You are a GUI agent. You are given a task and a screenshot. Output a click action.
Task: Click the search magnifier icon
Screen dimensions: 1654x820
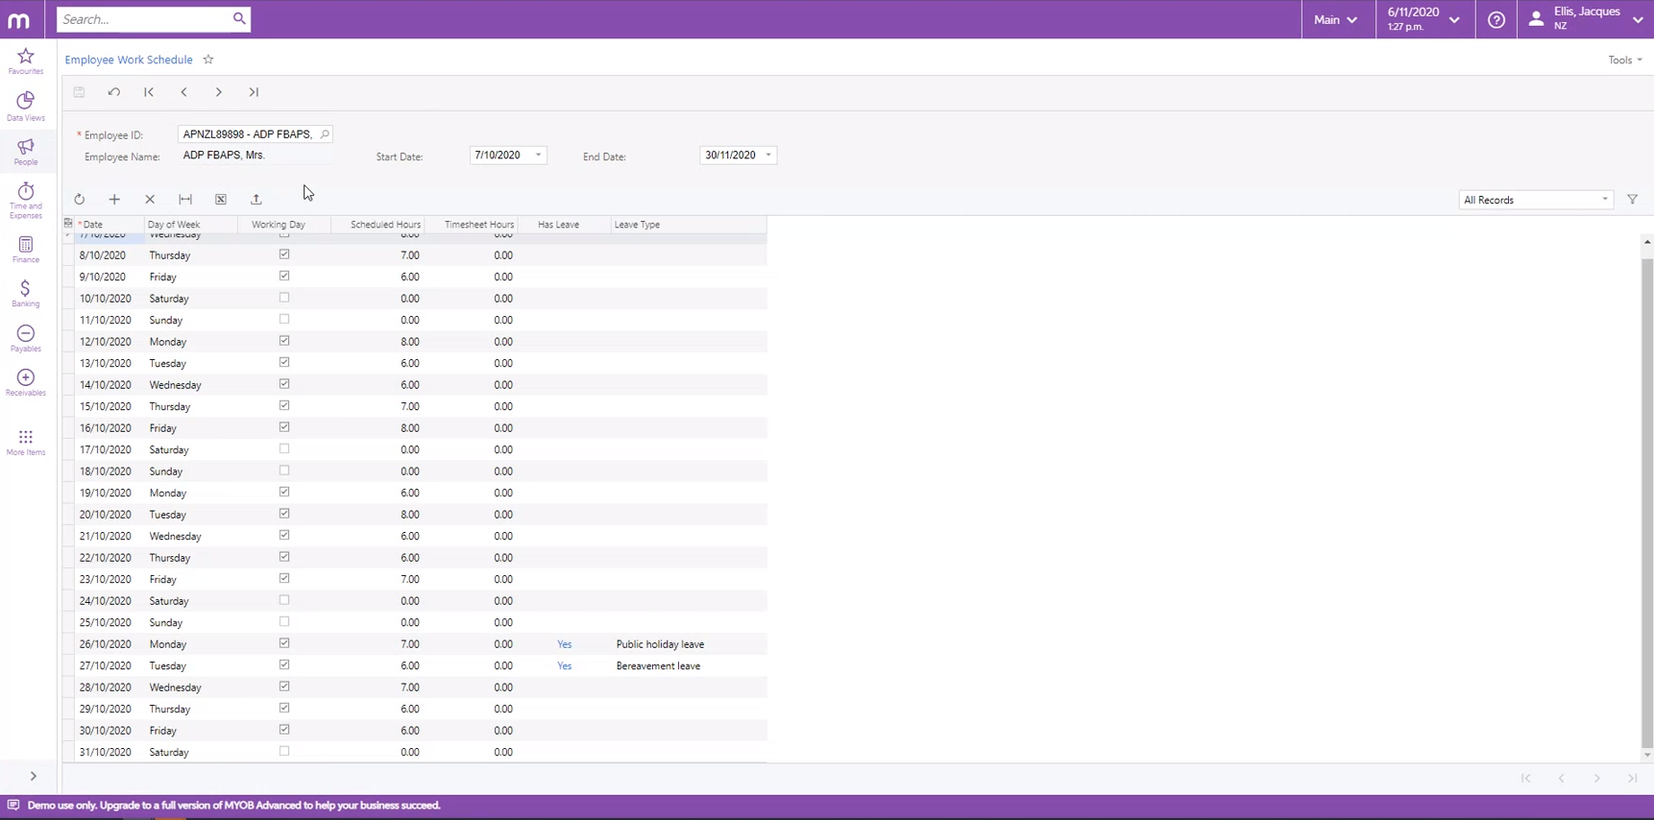click(239, 18)
